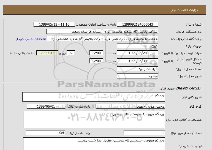This screenshot has width=212, height=150.
Task: Select the delivery province field خراسان رضوی
Action: tap(137, 69)
